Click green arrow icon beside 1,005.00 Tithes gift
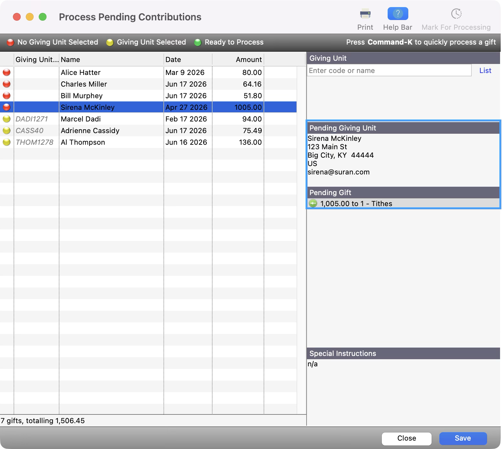502x449 pixels. (313, 204)
